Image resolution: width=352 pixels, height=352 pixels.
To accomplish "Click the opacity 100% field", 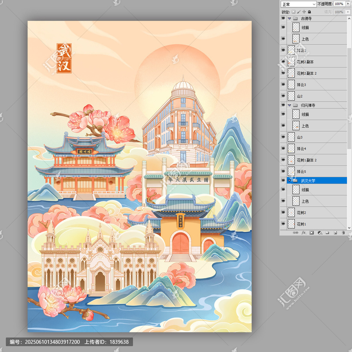I will point(339,4).
